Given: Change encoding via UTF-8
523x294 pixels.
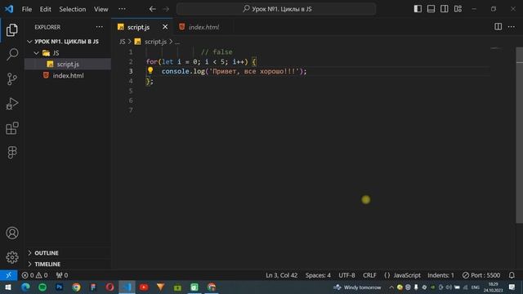Looking at the screenshot, I should tap(346, 275).
